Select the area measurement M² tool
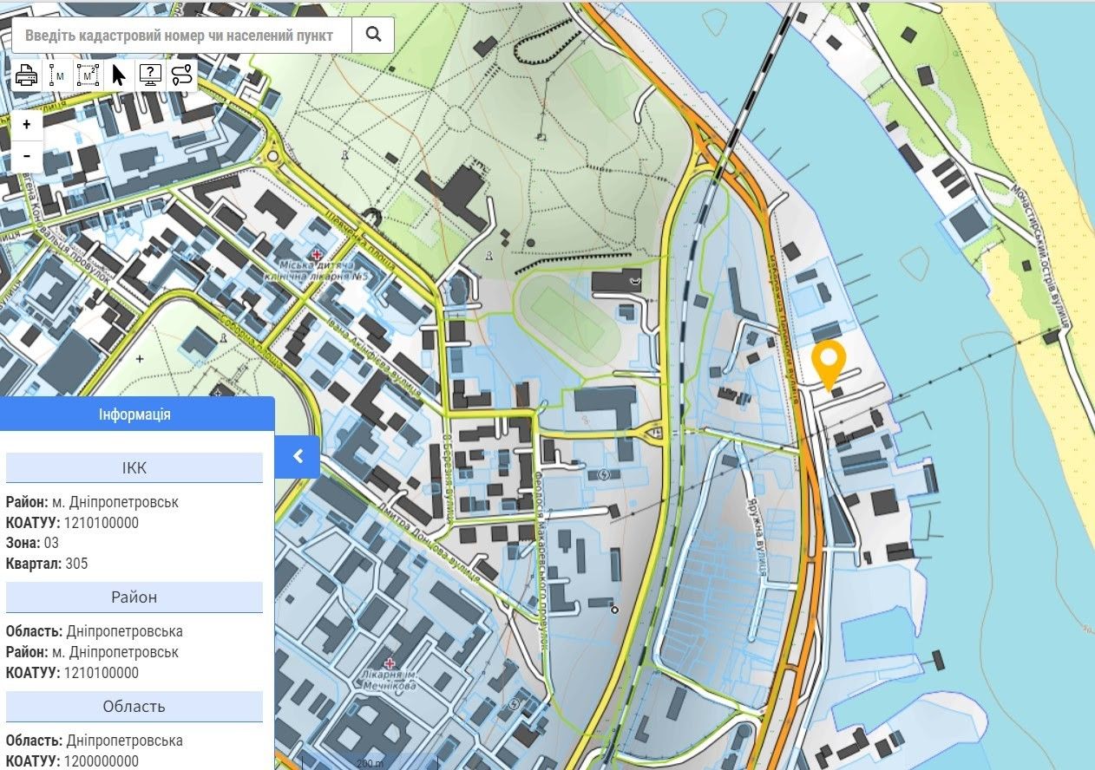The height and width of the screenshot is (770, 1095). coord(88,76)
